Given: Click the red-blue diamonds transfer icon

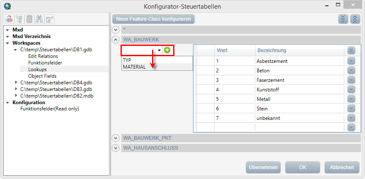Looking at the screenshot, I should [9, 19].
